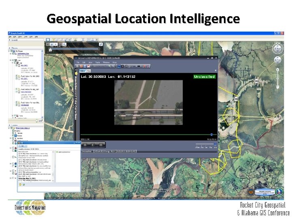Switch to the Video tab
The image size is (292, 219).
82,71
